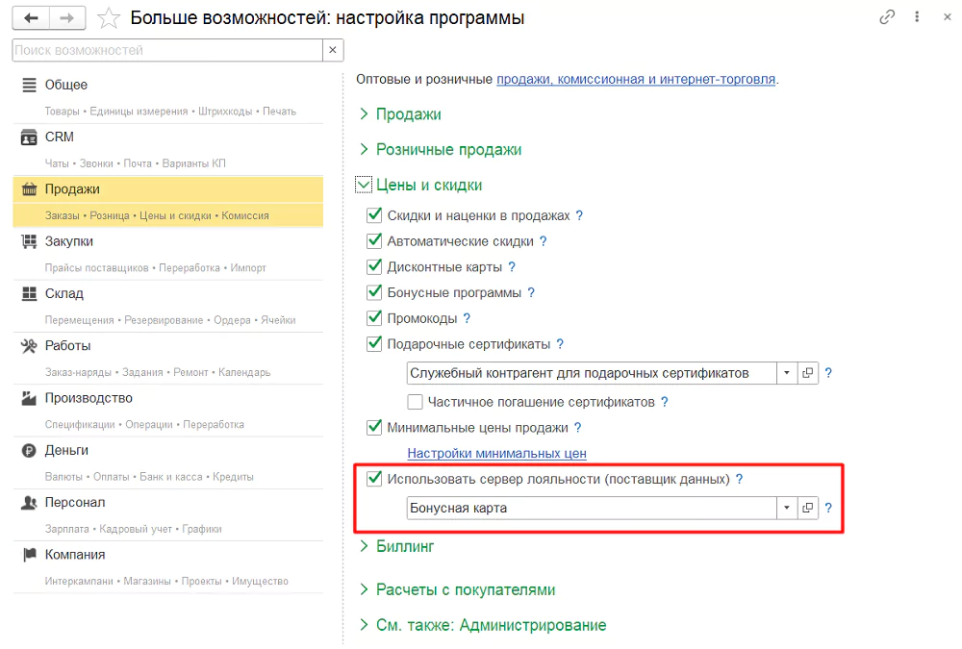Click the Деньги coin icon
Screen dimensions: 962x649
[29, 450]
